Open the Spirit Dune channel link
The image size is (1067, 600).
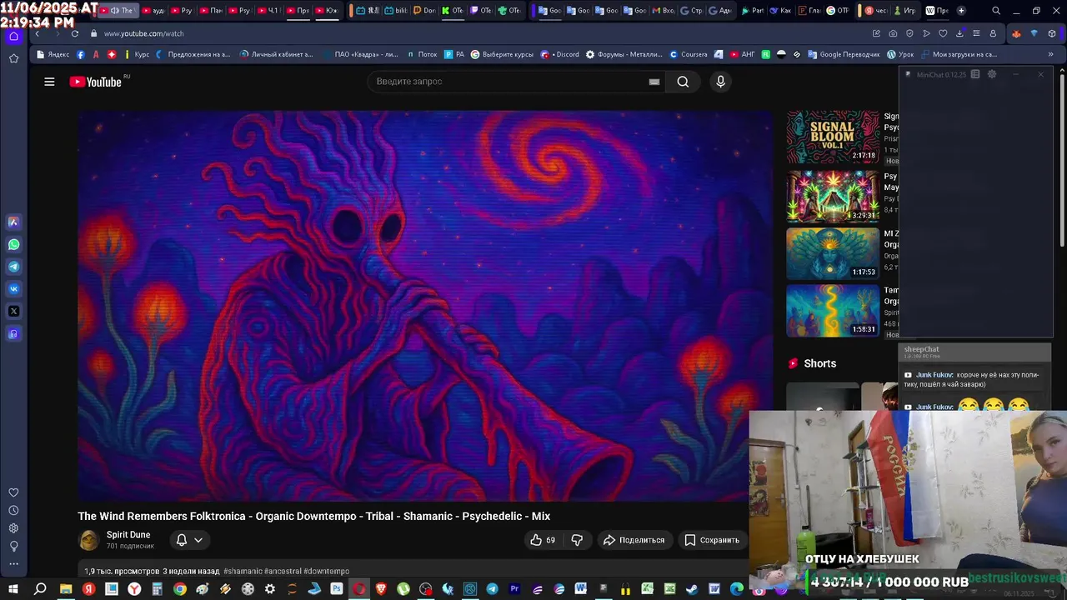[x=128, y=535]
